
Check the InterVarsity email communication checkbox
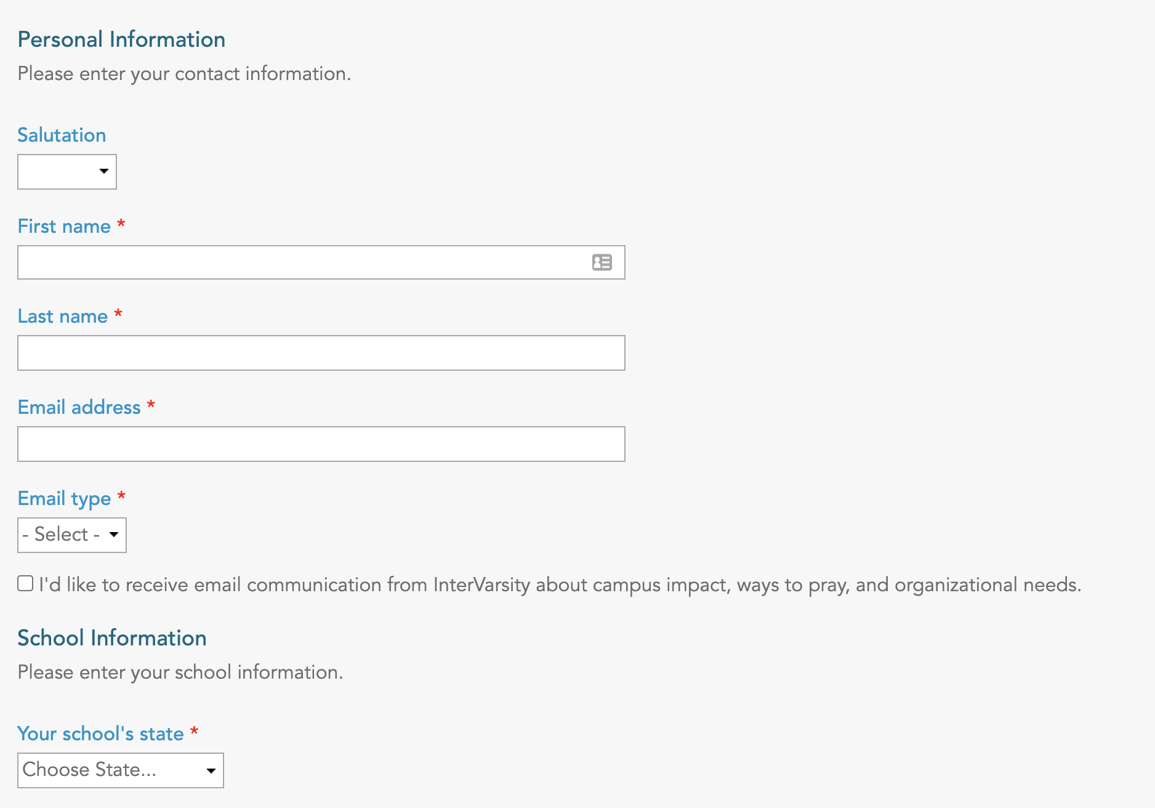point(25,583)
